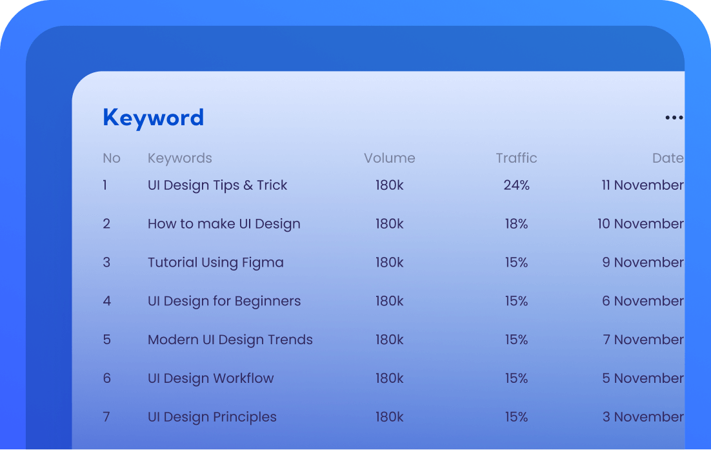711x450 pixels.
Task: Select the UI Design Workflow keyword
Action: click(x=210, y=379)
